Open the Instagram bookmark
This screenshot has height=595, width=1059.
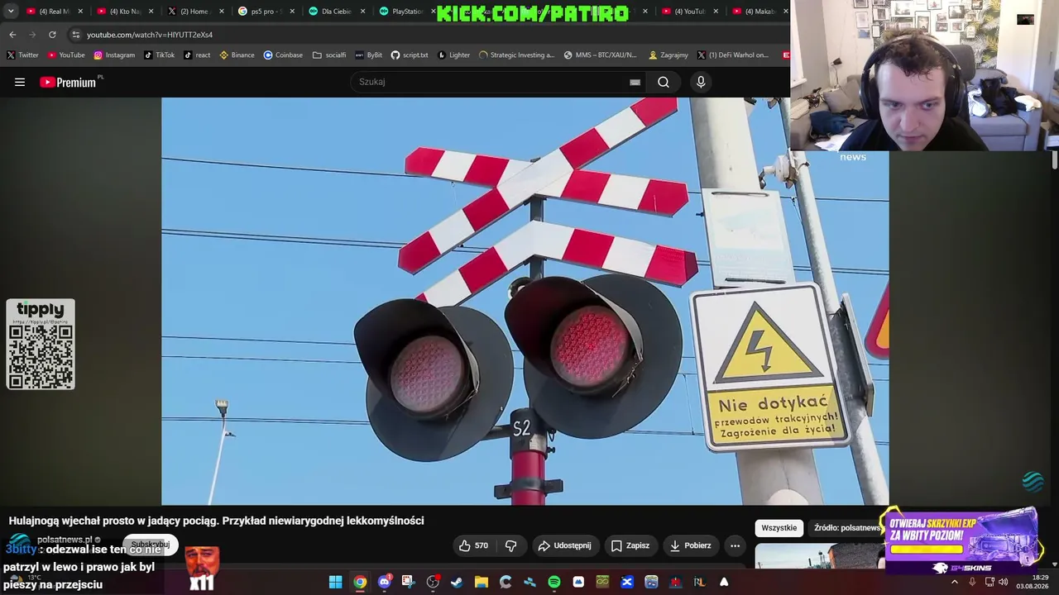click(114, 55)
